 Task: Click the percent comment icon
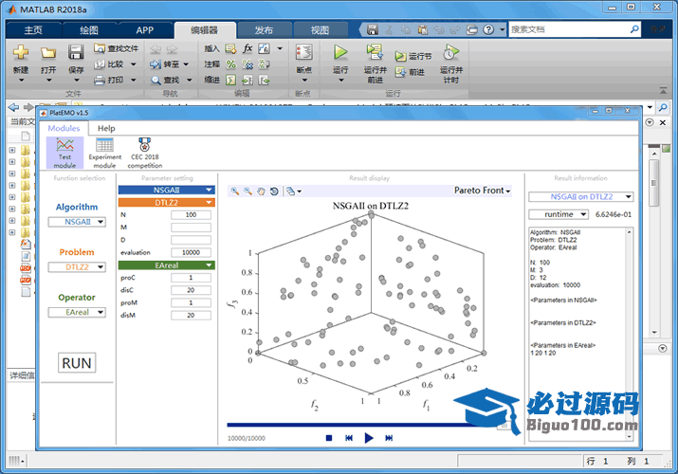[231, 64]
